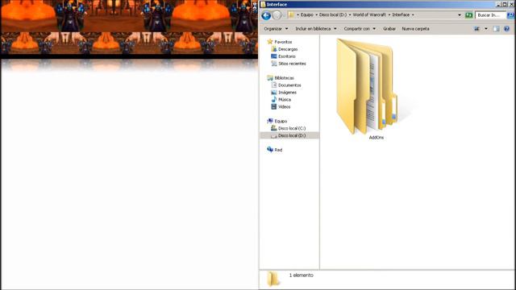Create a Nueva carpeta
This screenshot has height=290, width=516.
click(415, 29)
